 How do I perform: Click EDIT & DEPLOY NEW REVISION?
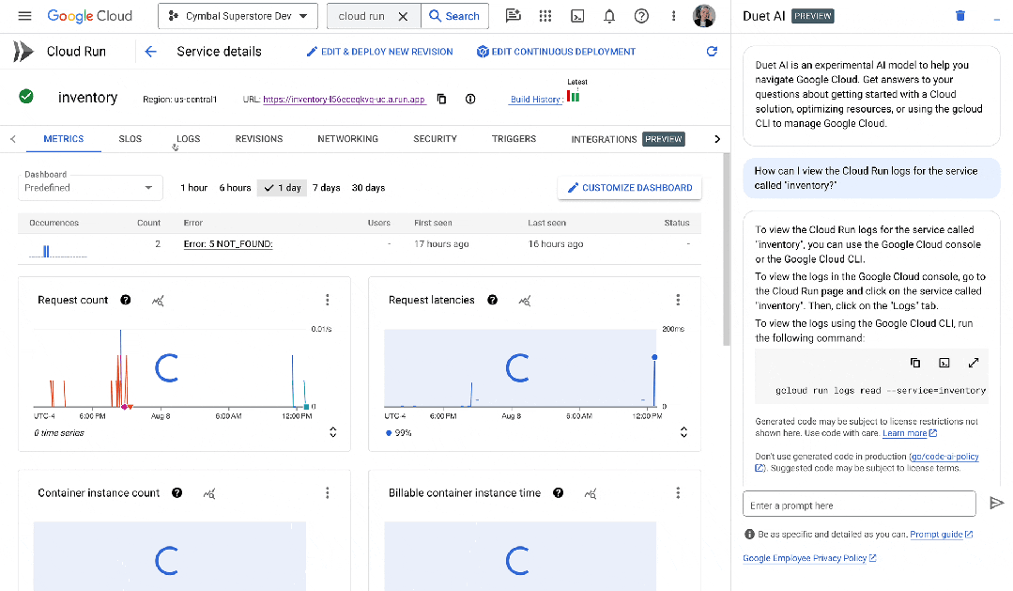(380, 52)
